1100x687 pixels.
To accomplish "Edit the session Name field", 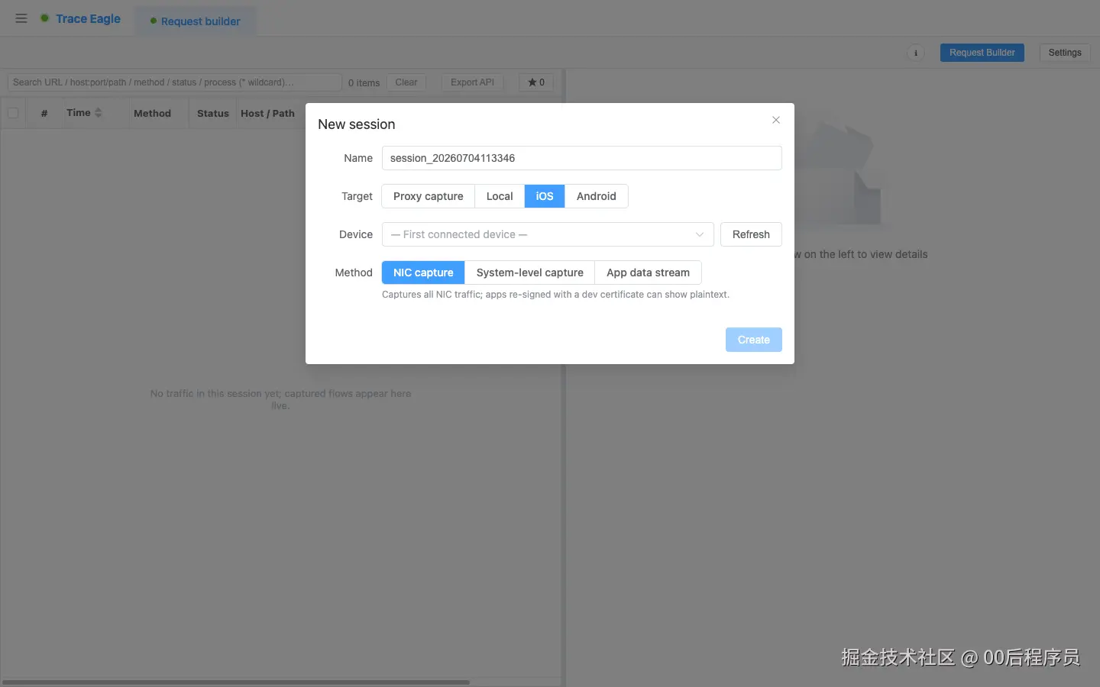I will point(581,158).
